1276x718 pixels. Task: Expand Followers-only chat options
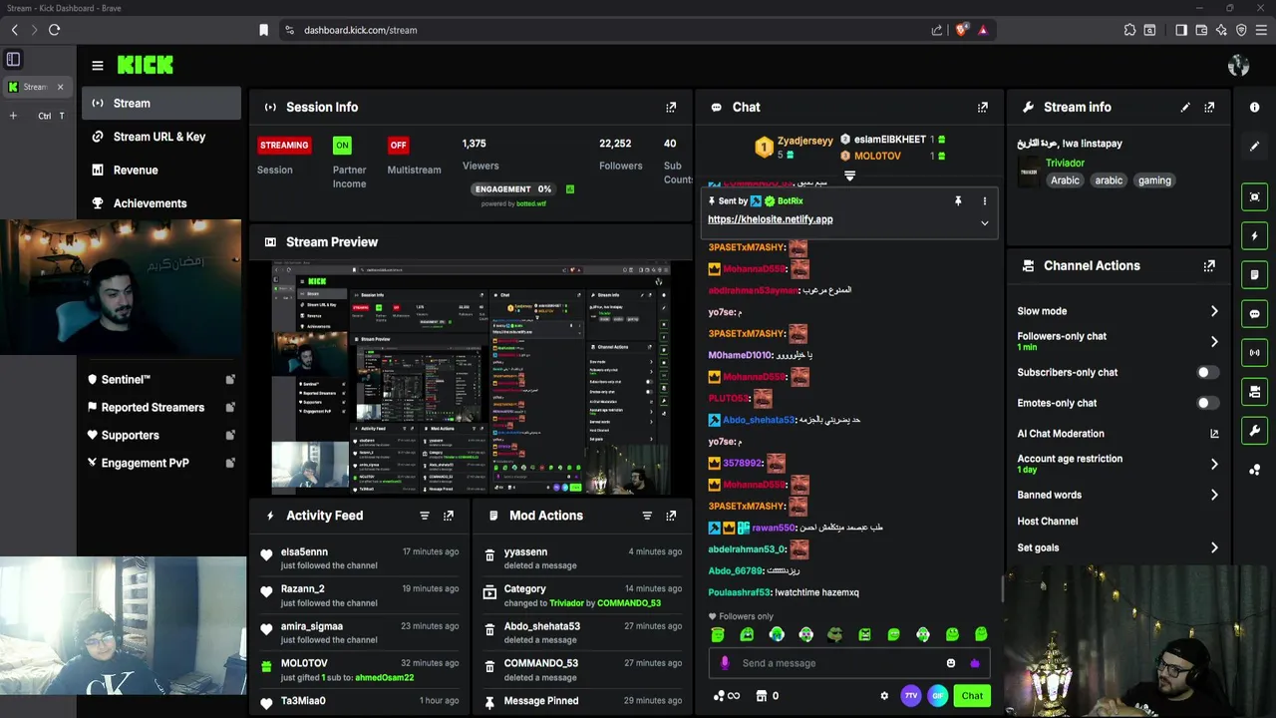pyautogui.click(x=1214, y=341)
